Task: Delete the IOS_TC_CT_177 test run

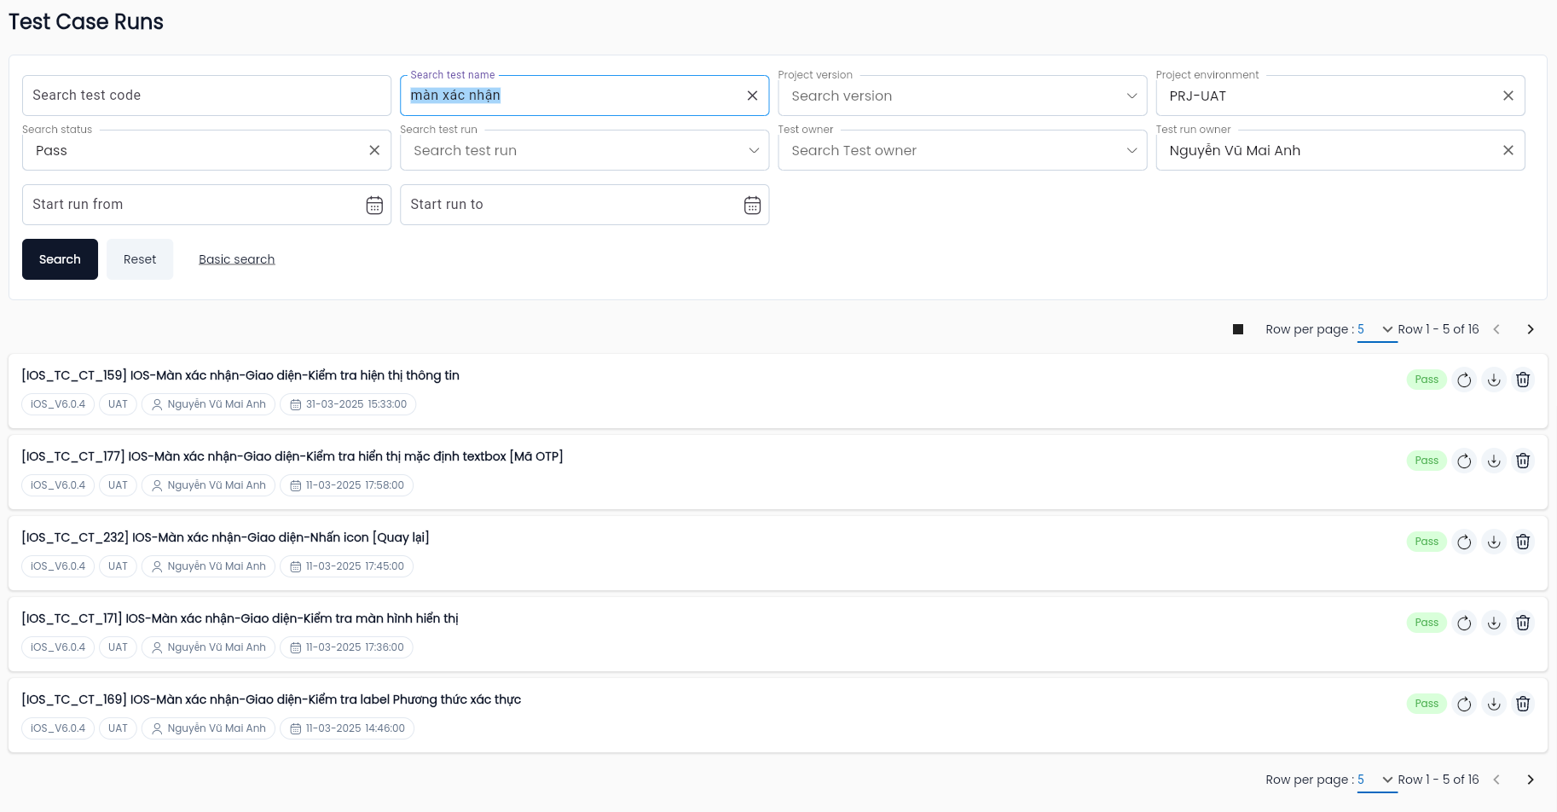Action: (1523, 461)
